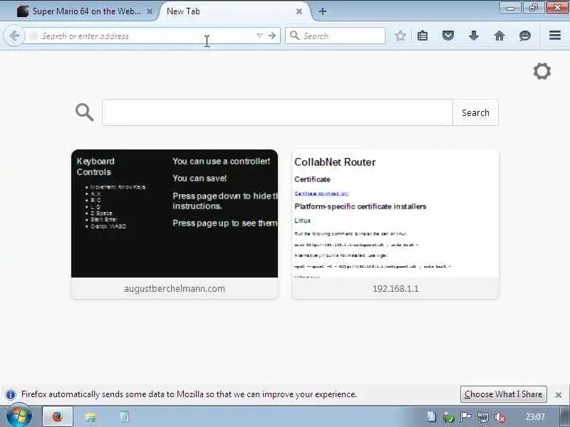
Task: Open new tab page settings gear
Action: [542, 71]
